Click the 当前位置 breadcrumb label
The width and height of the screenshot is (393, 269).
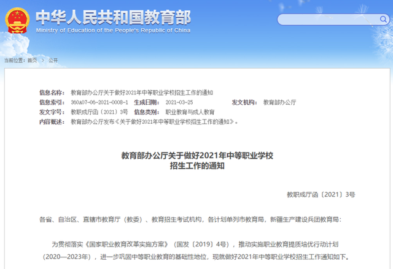point(14,60)
